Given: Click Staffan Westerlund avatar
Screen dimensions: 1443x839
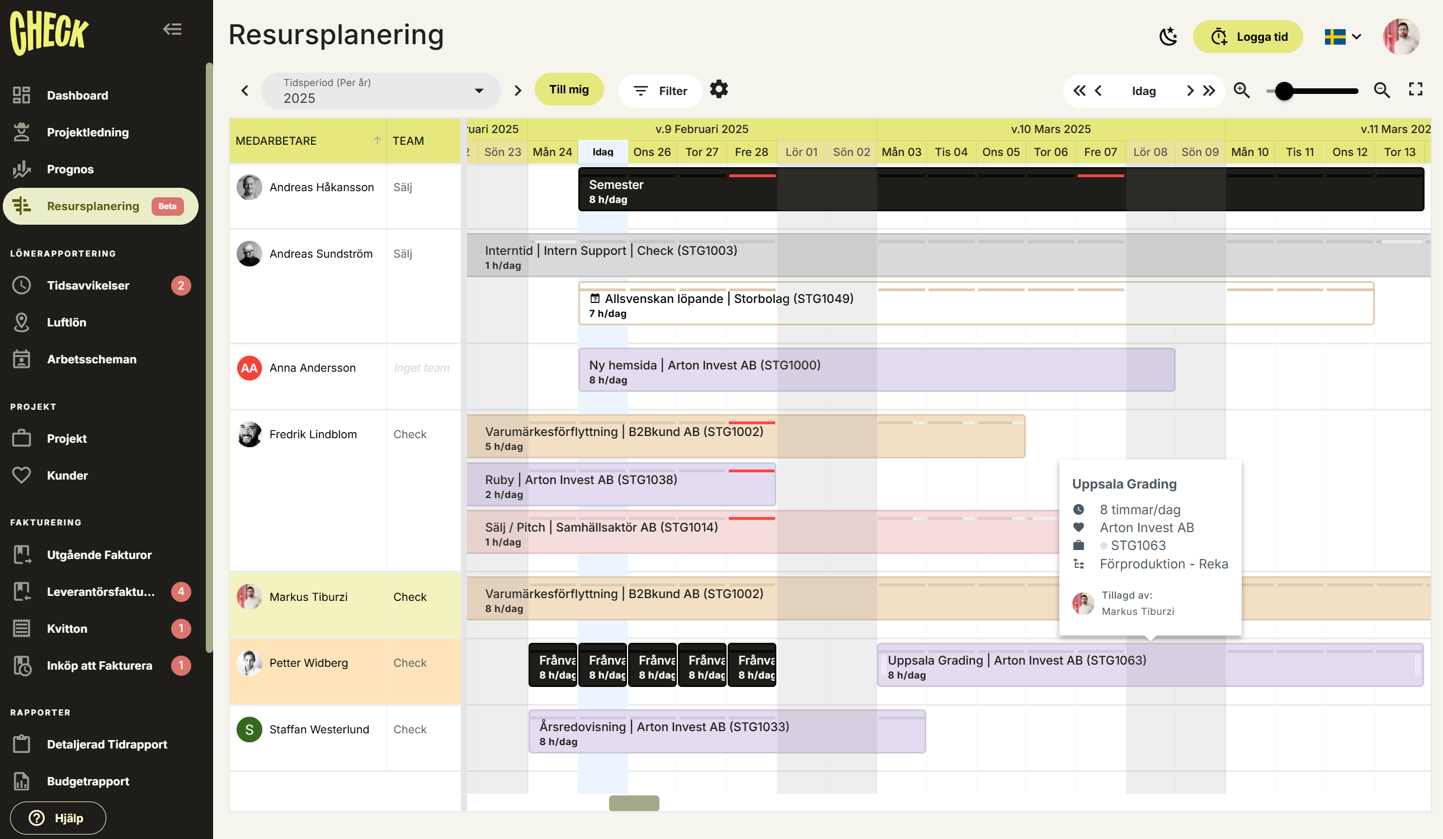Looking at the screenshot, I should click(249, 729).
